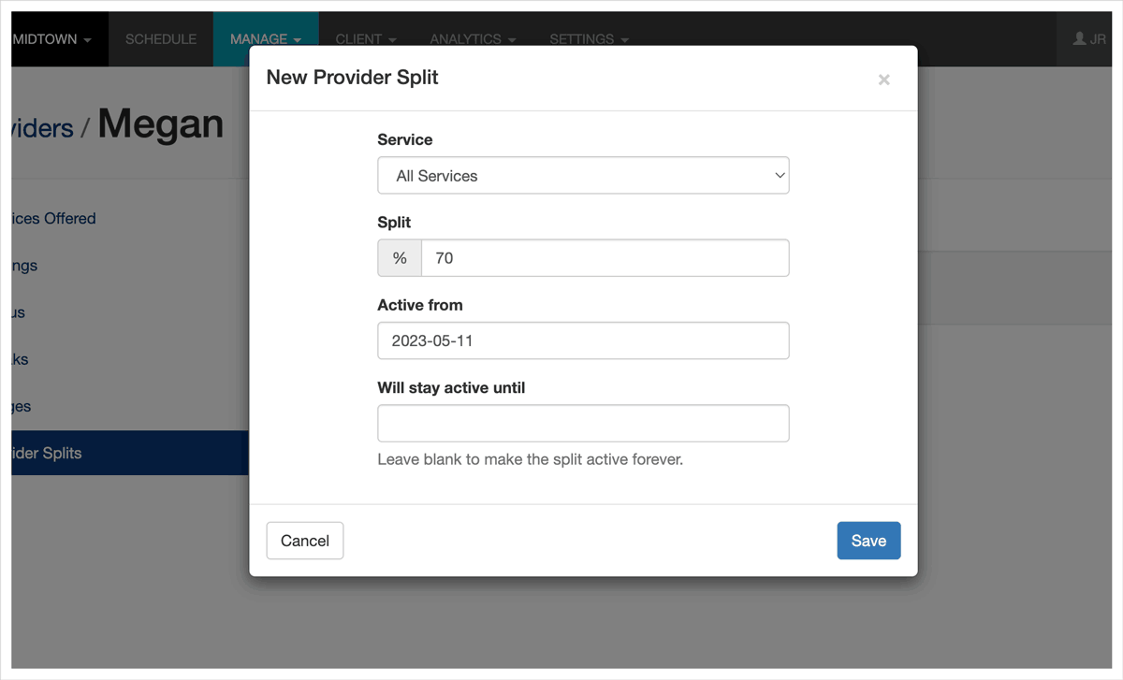Open the Service dropdown
Image resolution: width=1123 pixels, height=680 pixels.
pyautogui.click(x=582, y=176)
